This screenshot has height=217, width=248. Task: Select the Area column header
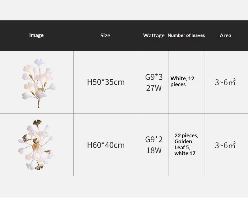tap(225, 35)
